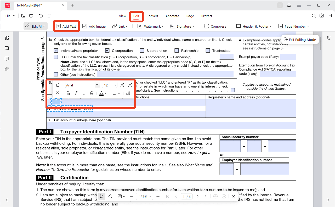Apply italic formatting

pyautogui.click(x=76, y=93)
